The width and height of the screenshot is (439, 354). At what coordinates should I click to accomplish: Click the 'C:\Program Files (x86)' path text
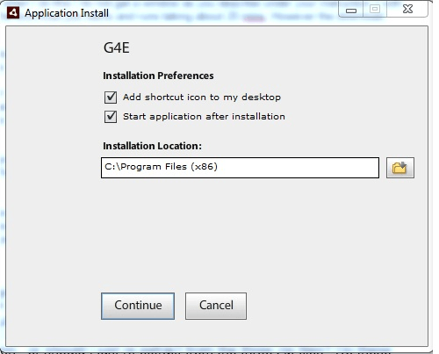point(162,167)
